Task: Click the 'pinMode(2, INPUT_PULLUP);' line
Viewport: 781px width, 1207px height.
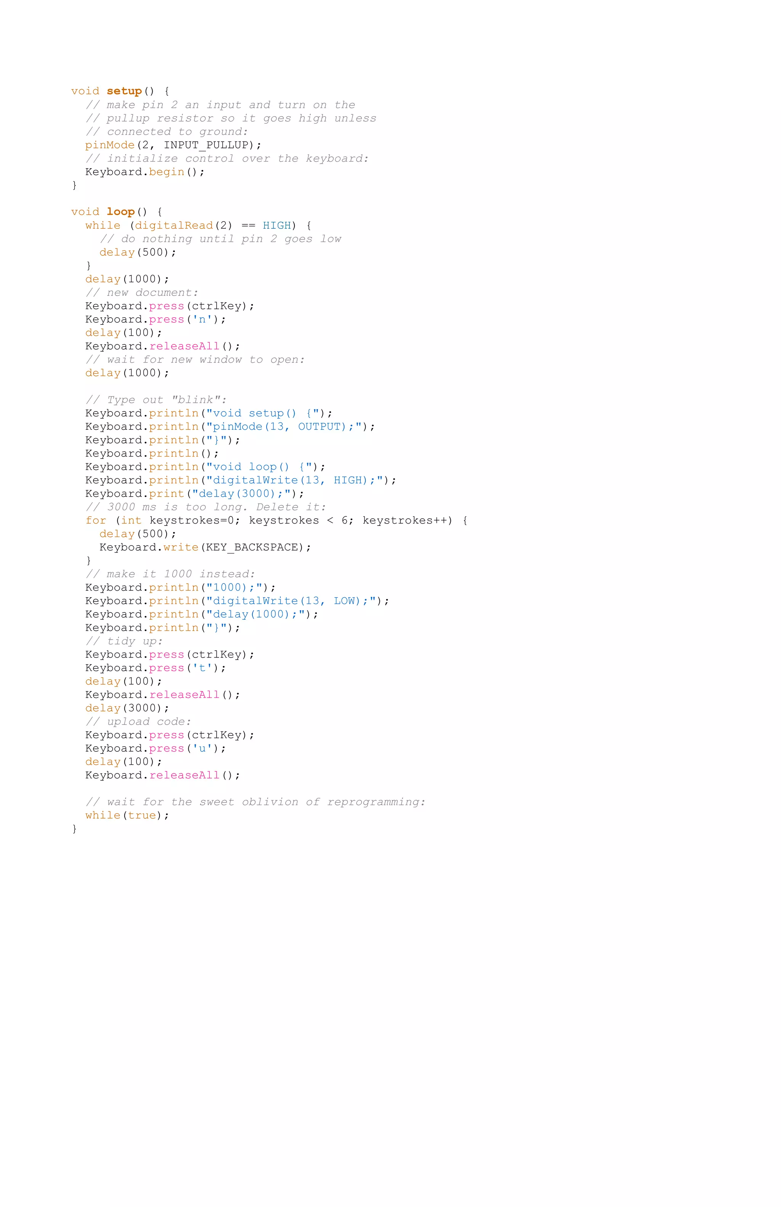Action: [x=174, y=145]
